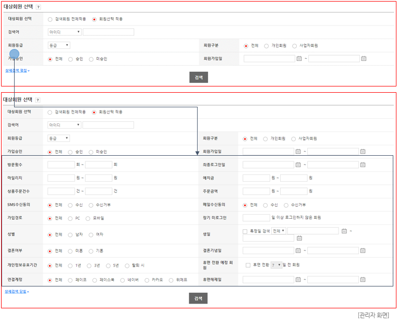Open start-date calendar icon for 결혼기념일
Viewport: 398px width, 325px height.
(298, 251)
